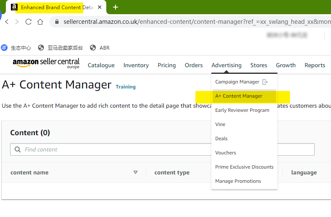
Task: Select Vouchers from Advertising dropdown
Action: point(226,153)
